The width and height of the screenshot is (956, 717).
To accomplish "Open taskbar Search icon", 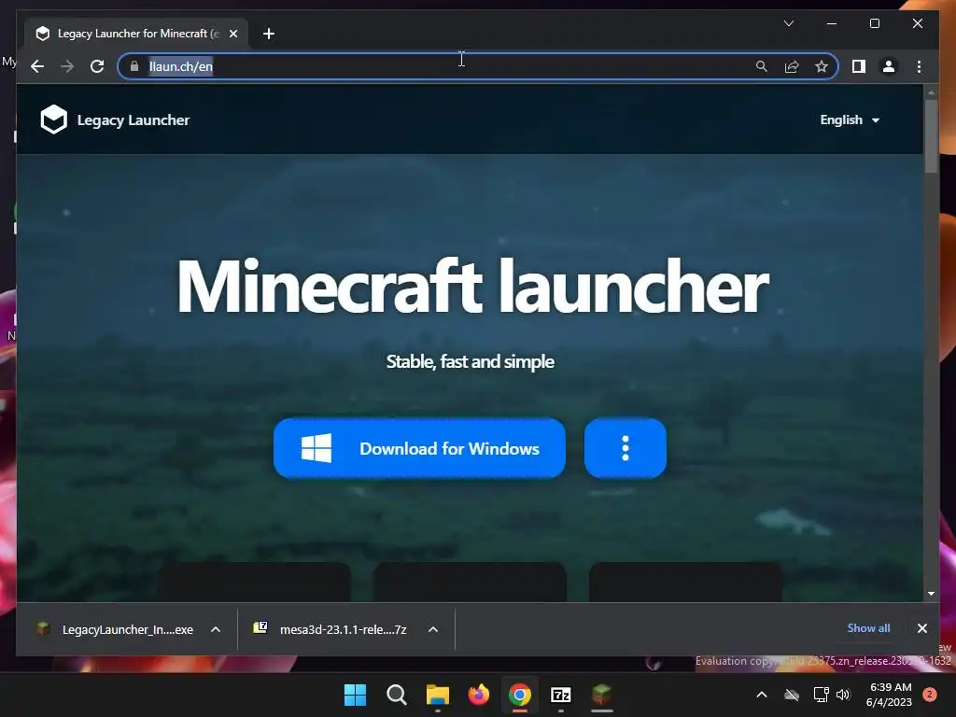I will [x=396, y=695].
